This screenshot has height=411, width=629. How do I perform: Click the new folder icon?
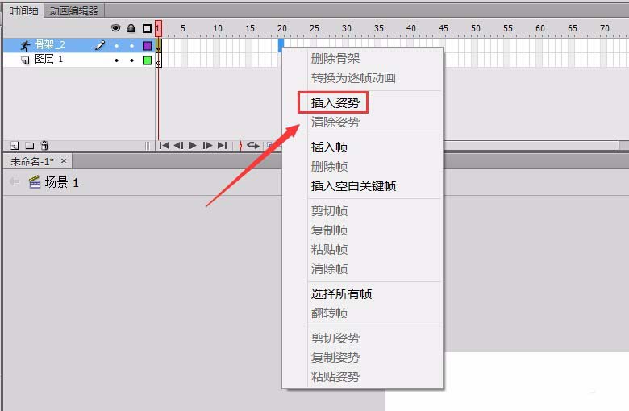tap(30, 146)
